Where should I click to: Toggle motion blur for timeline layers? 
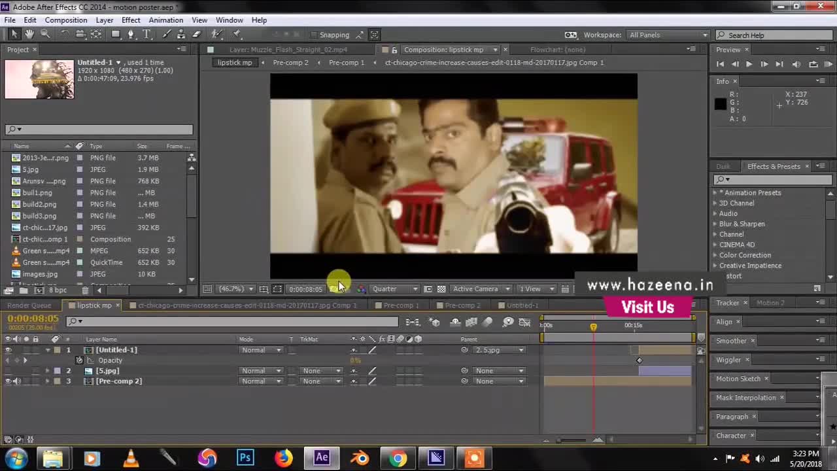[x=487, y=322]
